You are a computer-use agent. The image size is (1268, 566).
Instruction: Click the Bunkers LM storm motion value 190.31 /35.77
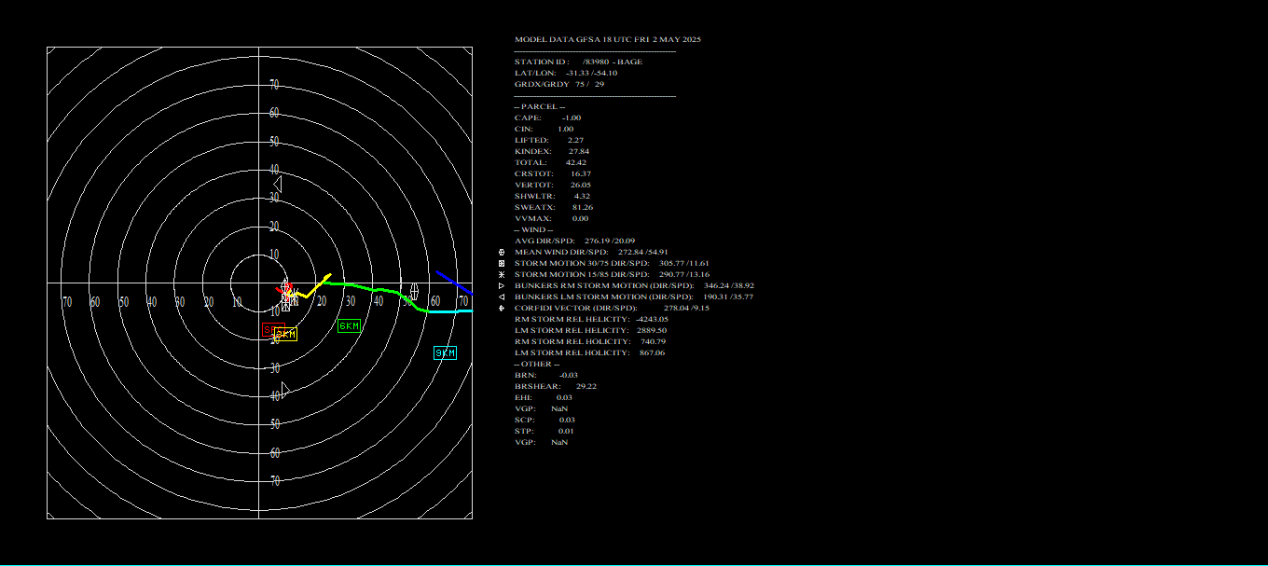(x=727, y=297)
